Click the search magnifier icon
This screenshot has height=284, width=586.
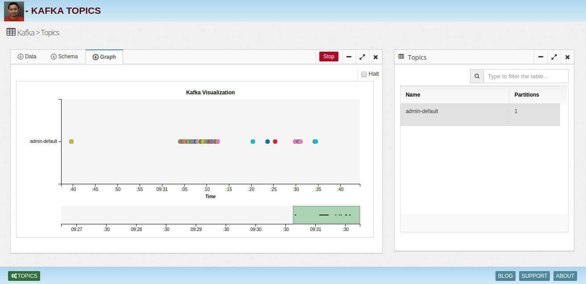(x=477, y=76)
